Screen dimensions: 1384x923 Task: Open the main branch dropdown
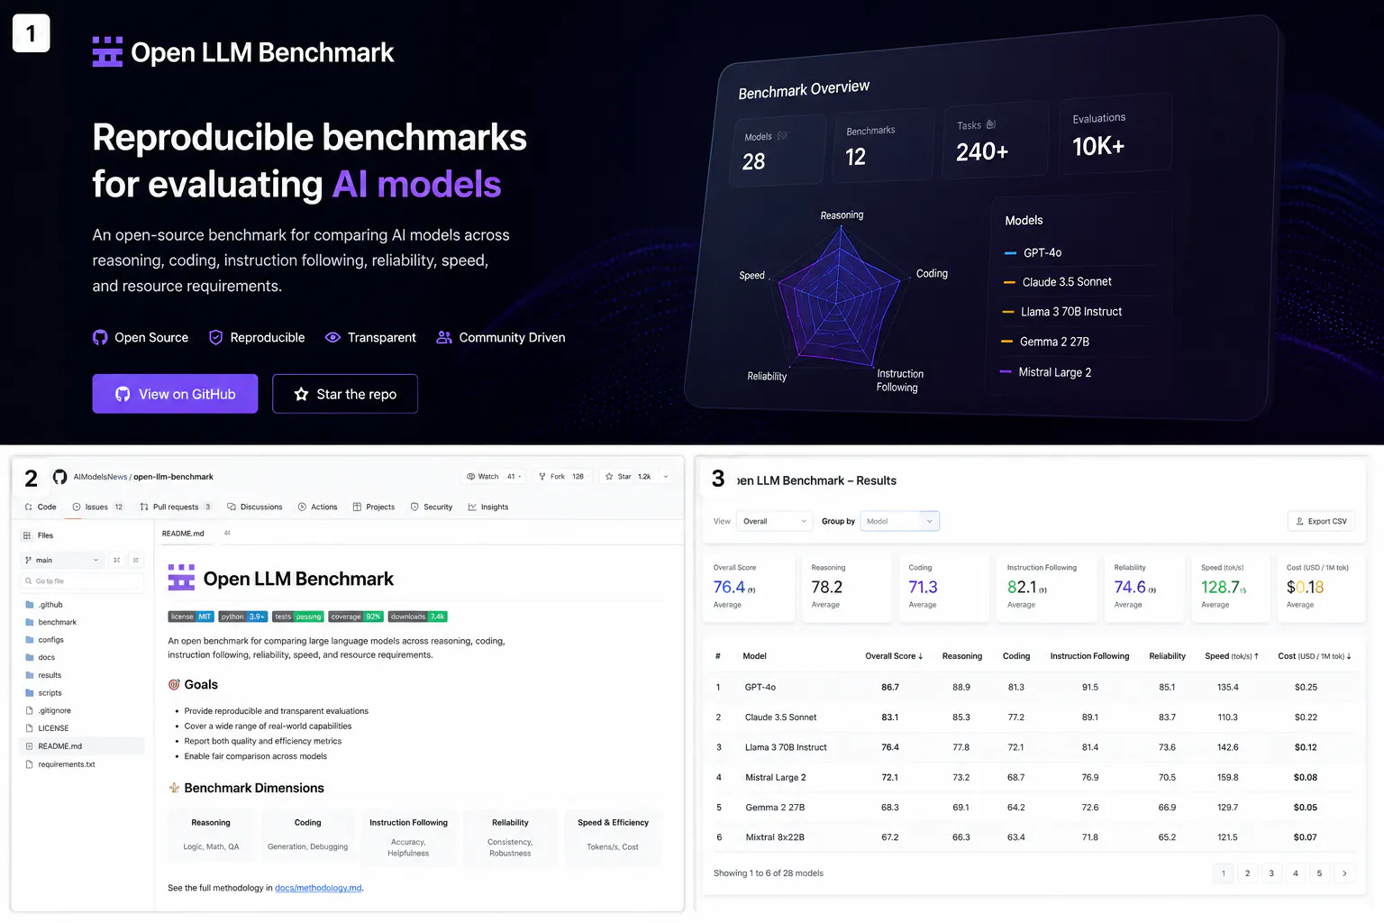point(62,560)
